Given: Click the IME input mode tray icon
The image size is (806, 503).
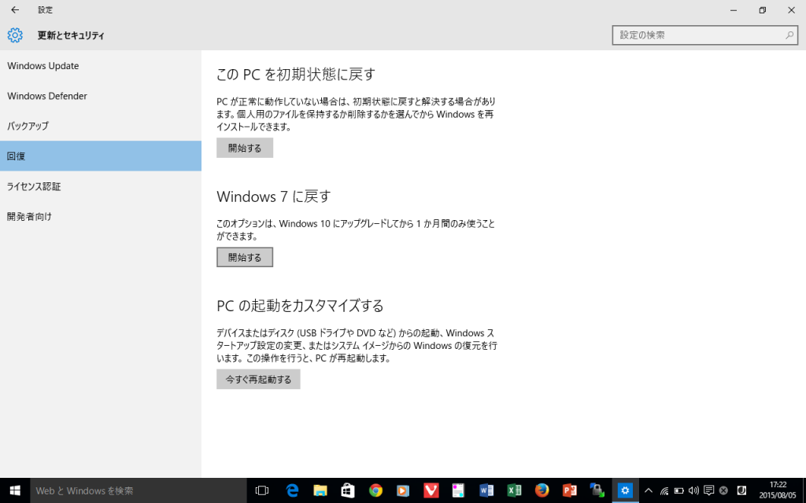Looking at the screenshot, I should 741,490.
